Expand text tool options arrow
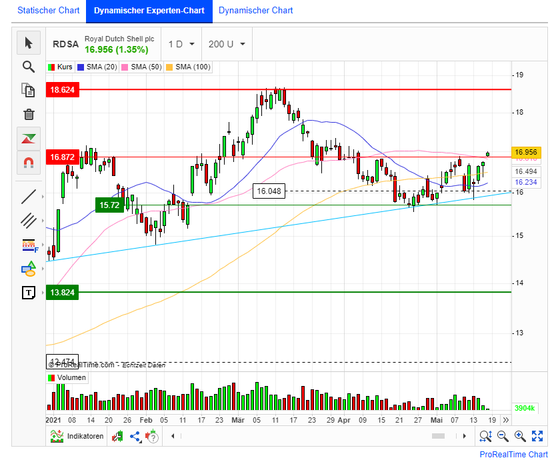The image size is (560, 462). click(x=43, y=293)
